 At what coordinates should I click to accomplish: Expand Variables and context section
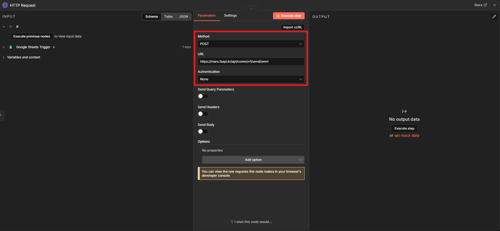(24, 57)
